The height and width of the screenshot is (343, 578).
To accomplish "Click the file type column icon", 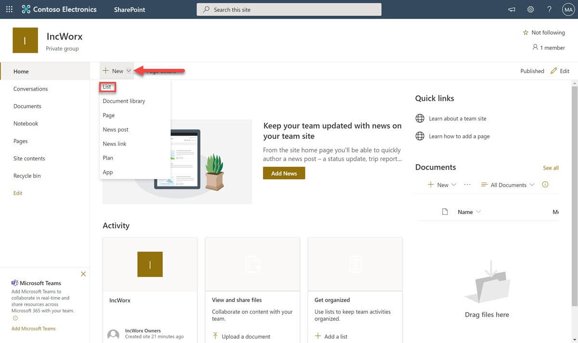I will coord(445,212).
